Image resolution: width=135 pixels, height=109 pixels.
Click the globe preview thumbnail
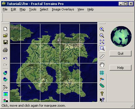coord(121,36)
